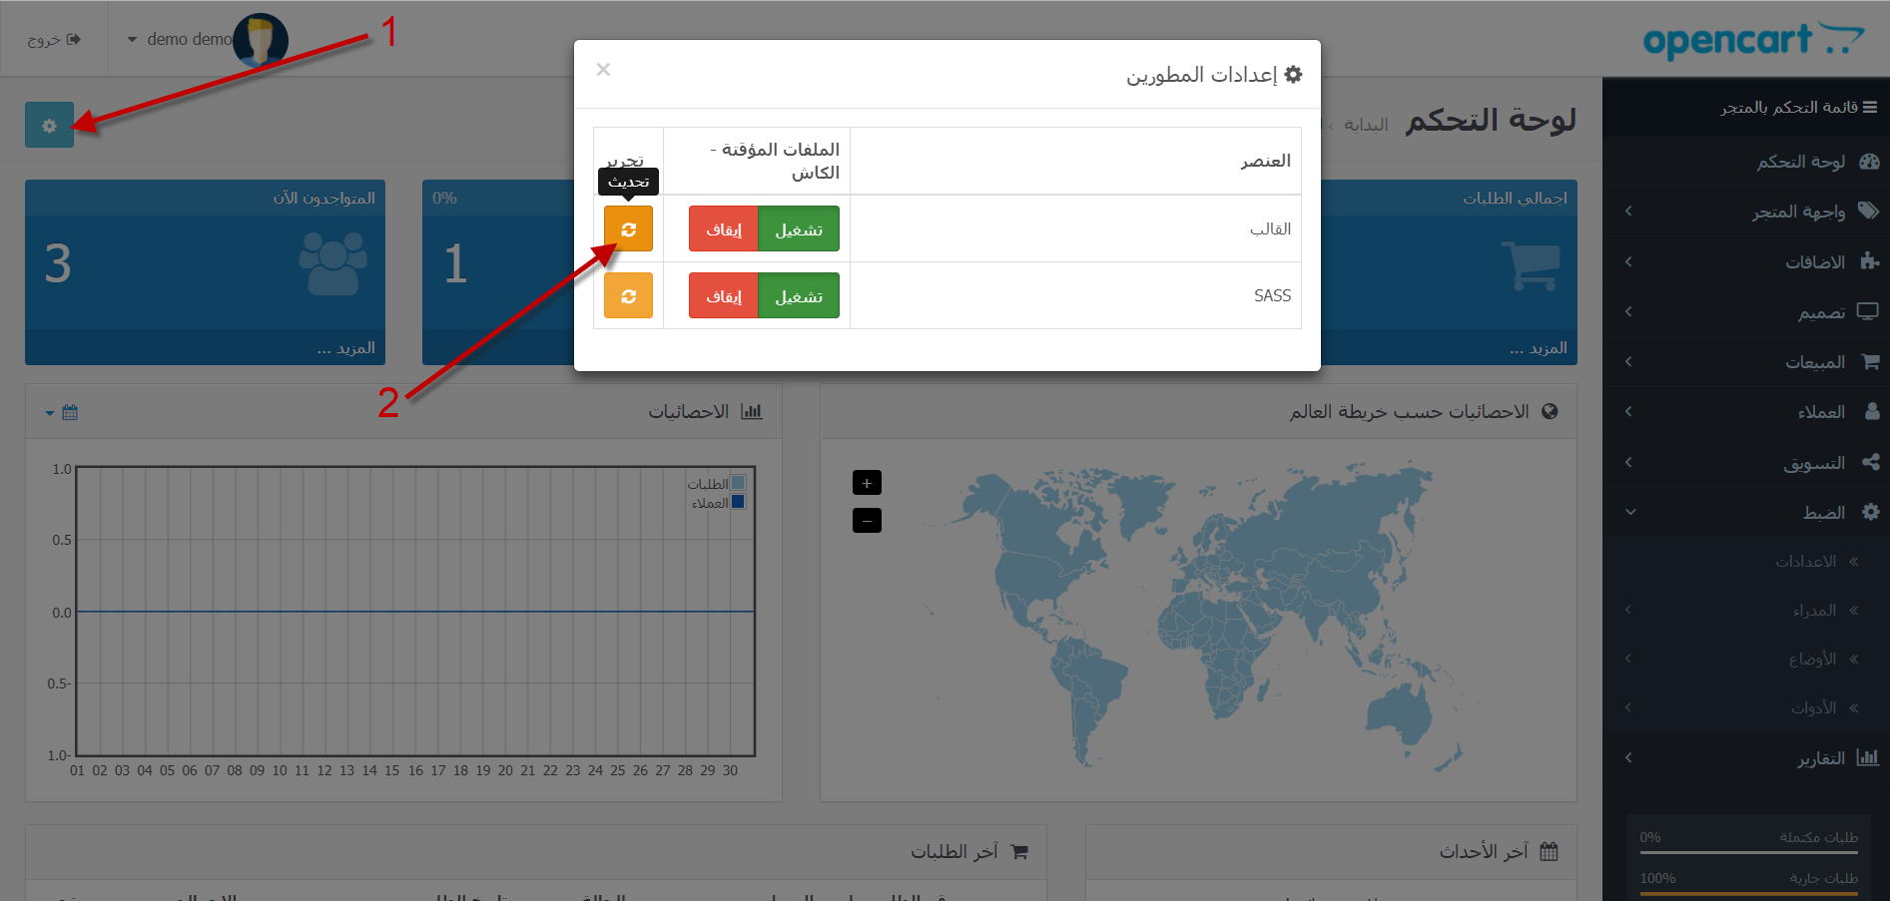Click the chart icon for التقارير
This screenshot has width=1890, height=901.
(1868, 757)
